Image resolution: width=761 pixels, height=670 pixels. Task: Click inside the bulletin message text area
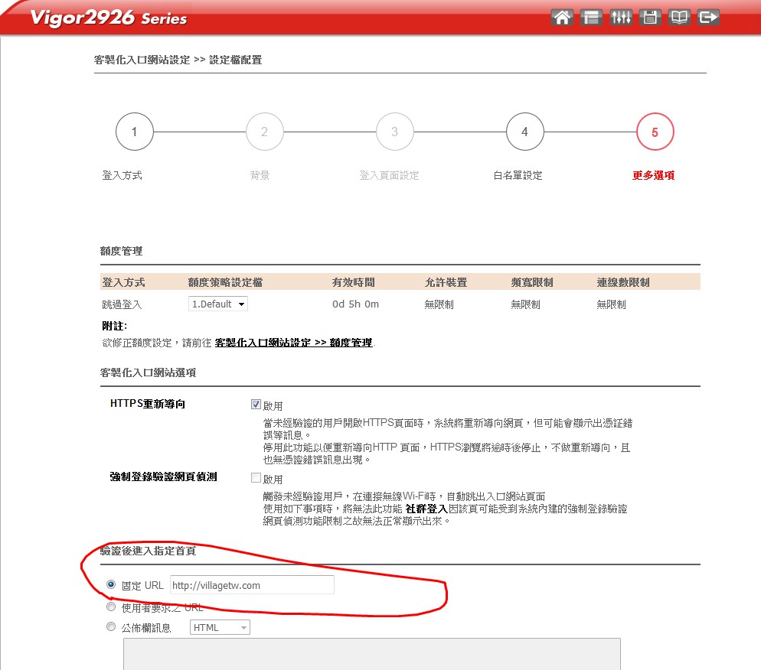point(371,654)
